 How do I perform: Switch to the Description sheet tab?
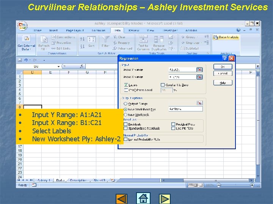pyautogui.click(x=78, y=180)
